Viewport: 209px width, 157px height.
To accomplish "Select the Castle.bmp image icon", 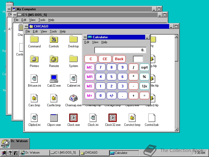I will pos(54,98).
